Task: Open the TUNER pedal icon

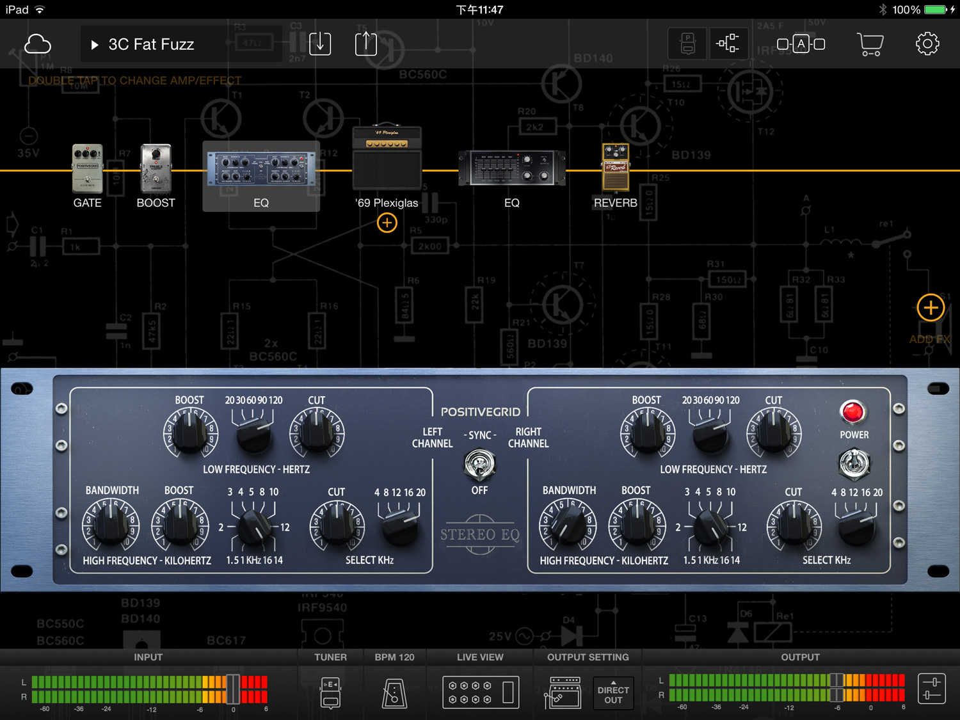Action: click(x=330, y=692)
